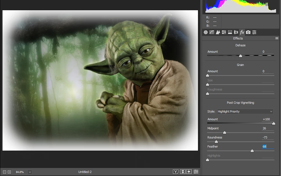Viewport: 281px width, 176px height.
Task: Swap before and after settings
Action: pyautogui.click(x=183, y=172)
